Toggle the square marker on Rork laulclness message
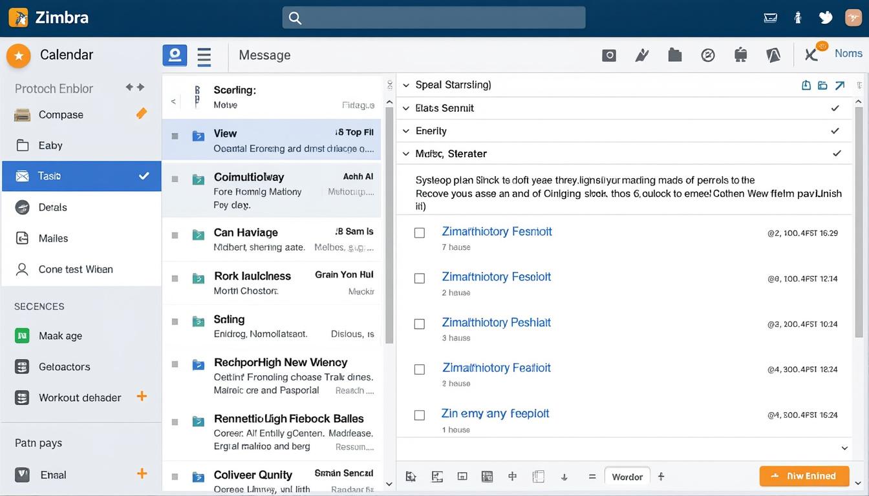Viewport: 869px width, 496px height. click(175, 278)
